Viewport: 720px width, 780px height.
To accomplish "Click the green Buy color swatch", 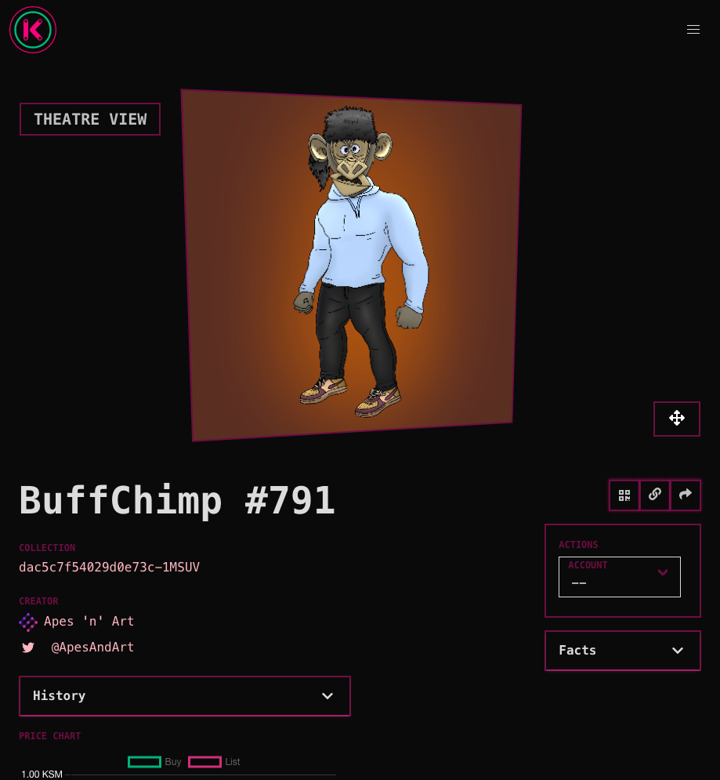I will (144, 762).
